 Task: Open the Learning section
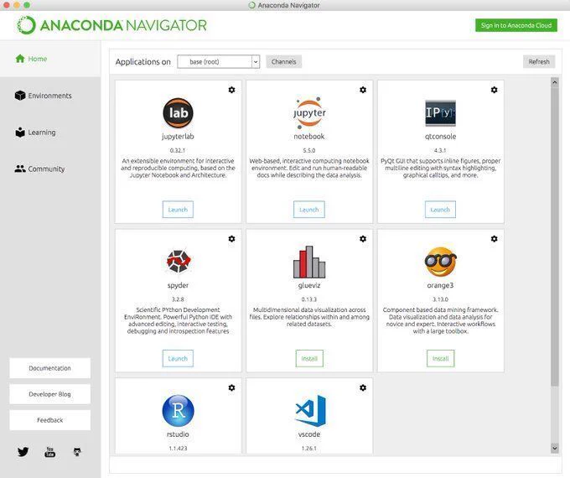[35, 132]
